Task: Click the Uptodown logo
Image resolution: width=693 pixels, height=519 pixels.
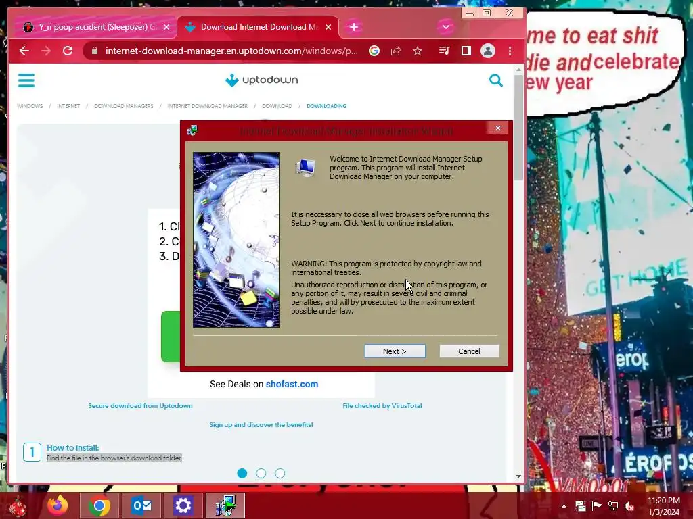Action: (x=262, y=80)
